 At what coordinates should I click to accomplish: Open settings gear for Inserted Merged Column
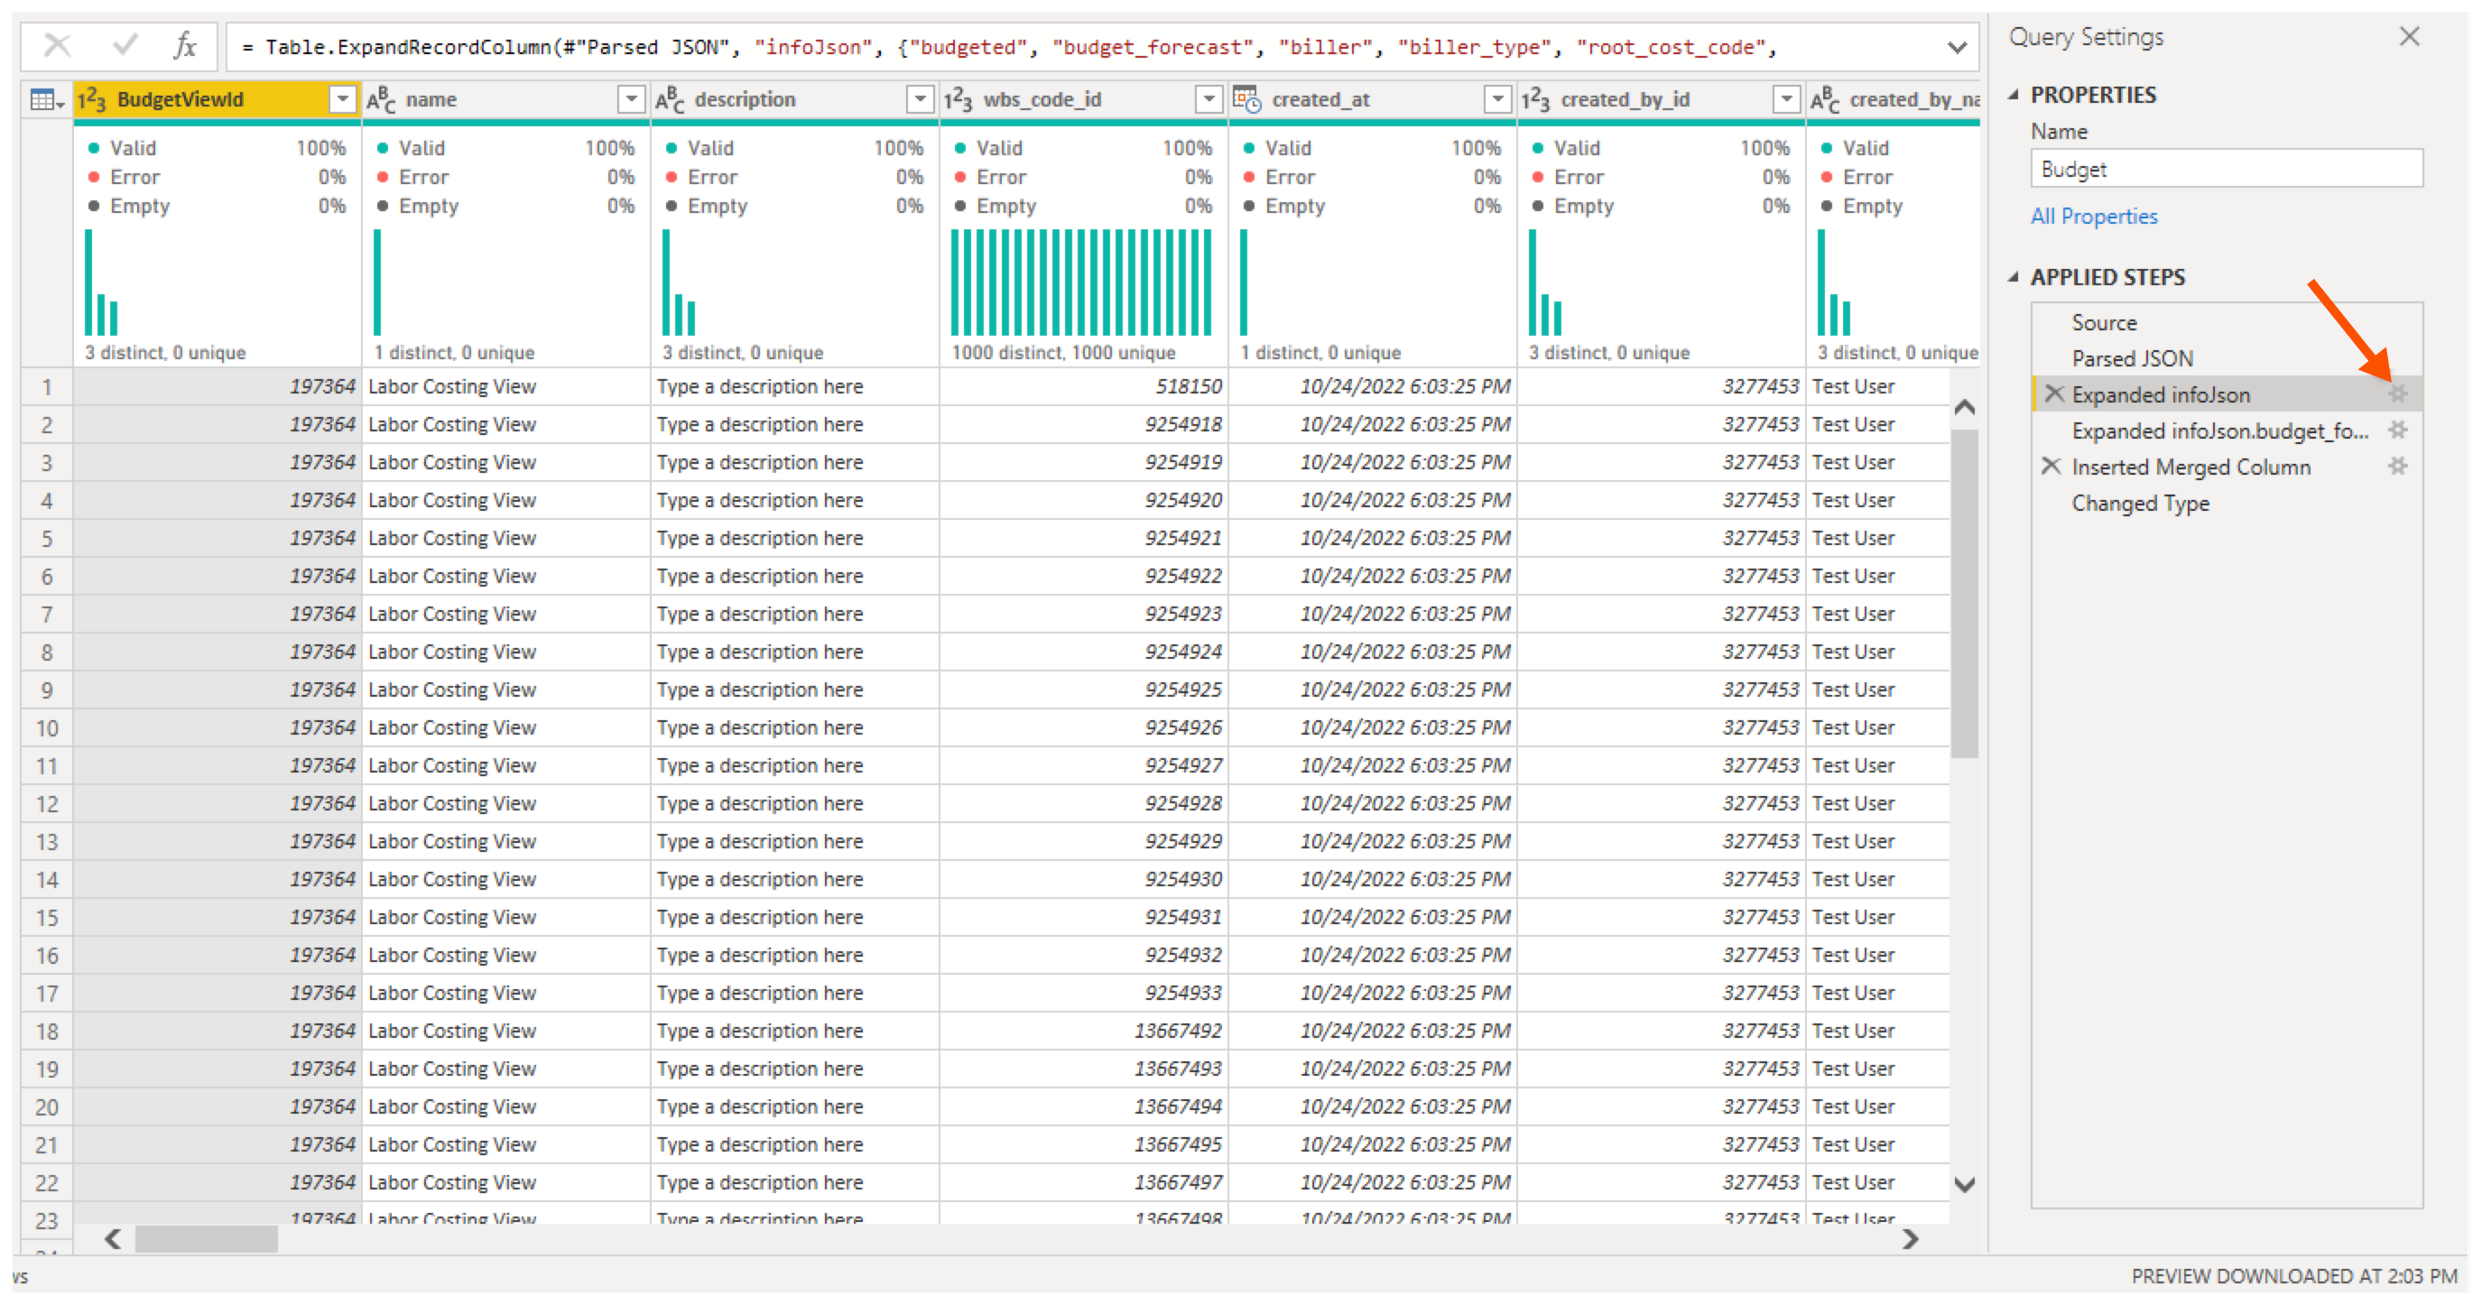(x=2397, y=467)
